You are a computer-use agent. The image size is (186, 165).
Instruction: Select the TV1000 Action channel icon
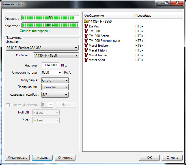[x=86, y=36]
